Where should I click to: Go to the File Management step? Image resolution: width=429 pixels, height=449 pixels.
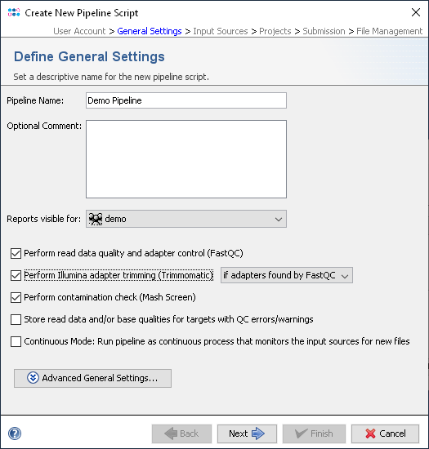click(389, 31)
